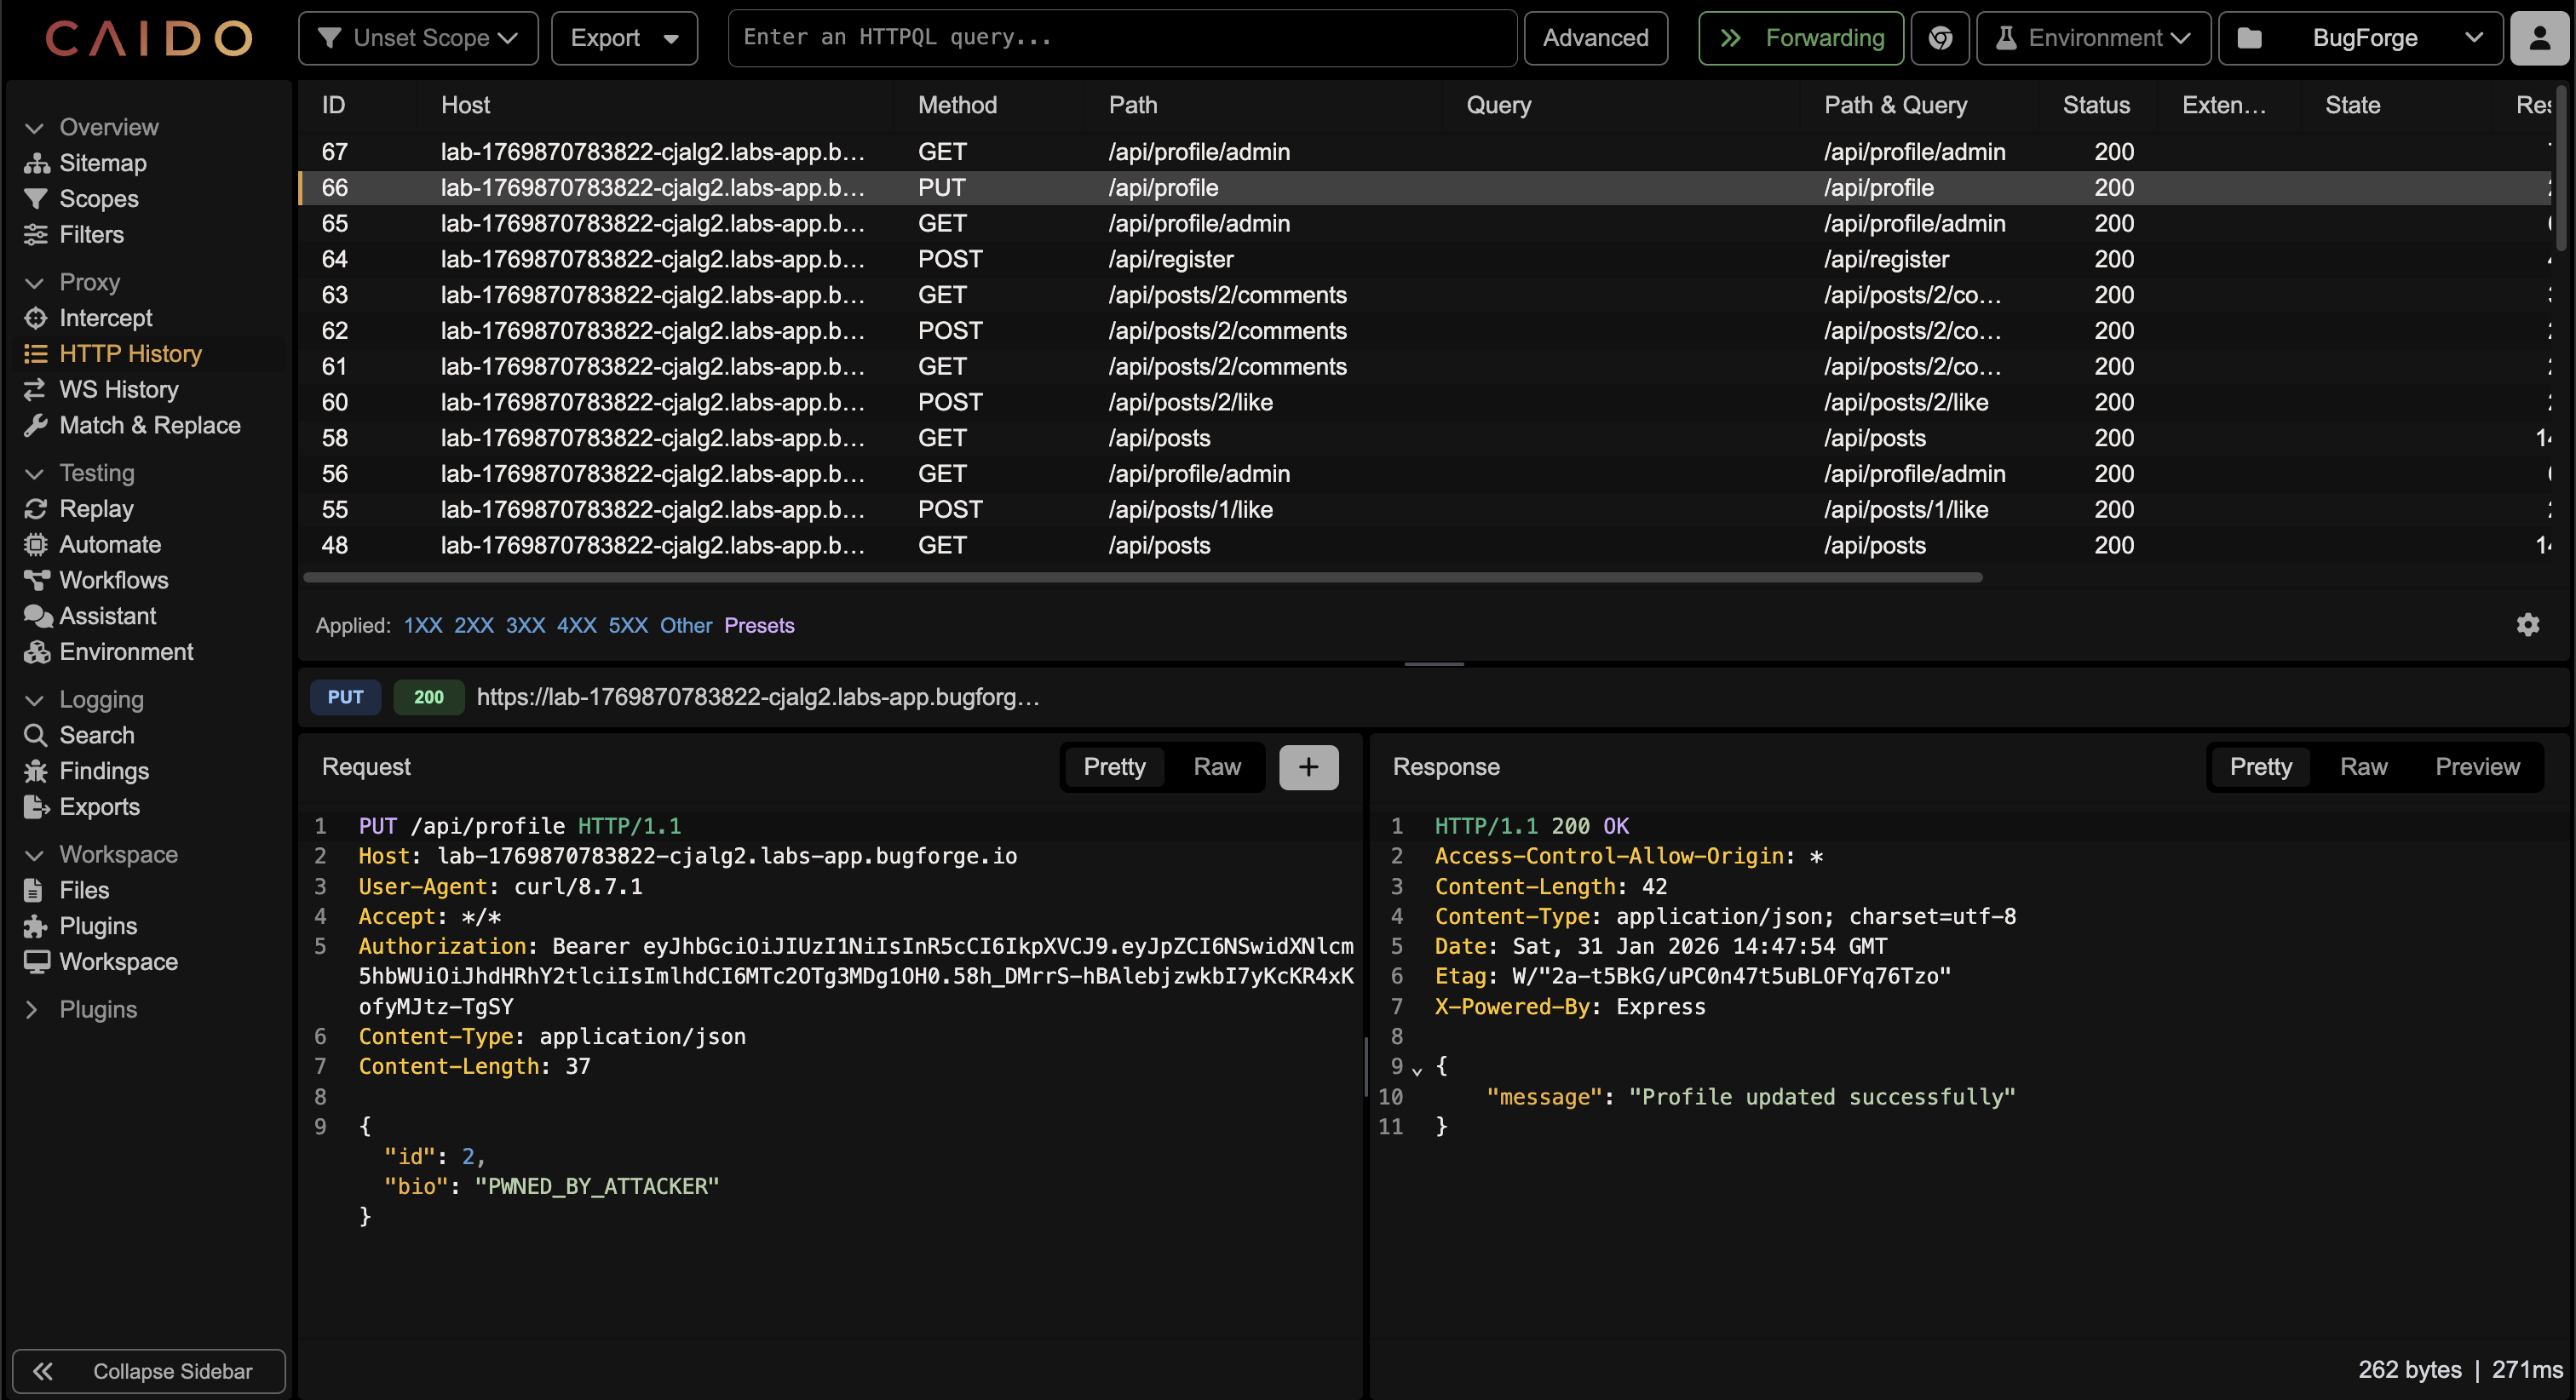Viewport: 2576px width, 1400px height.
Task: Switch Response view to Preview tab
Action: pyautogui.click(x=2476, y=767)
